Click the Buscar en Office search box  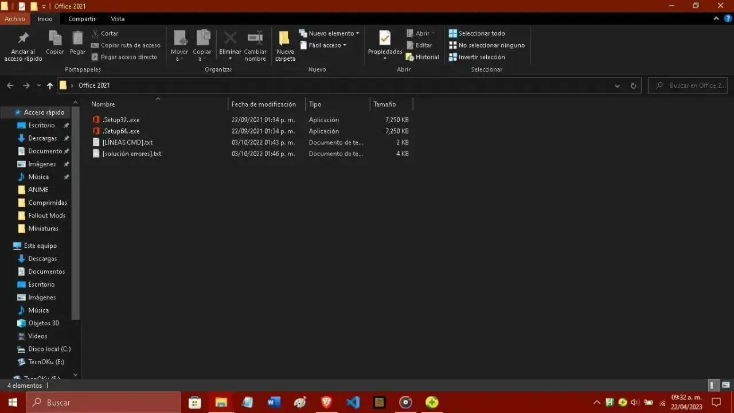[x=688, y=85]
